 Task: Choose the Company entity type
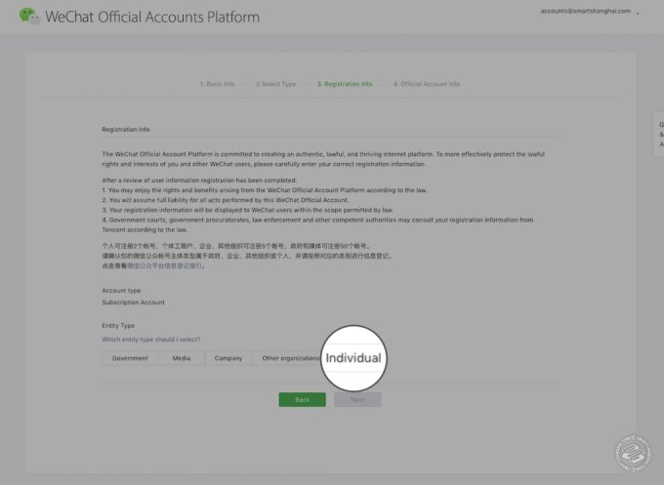point(228,358)
